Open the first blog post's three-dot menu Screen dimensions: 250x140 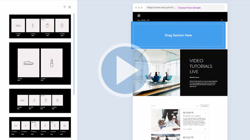click(x=206, y=113)
